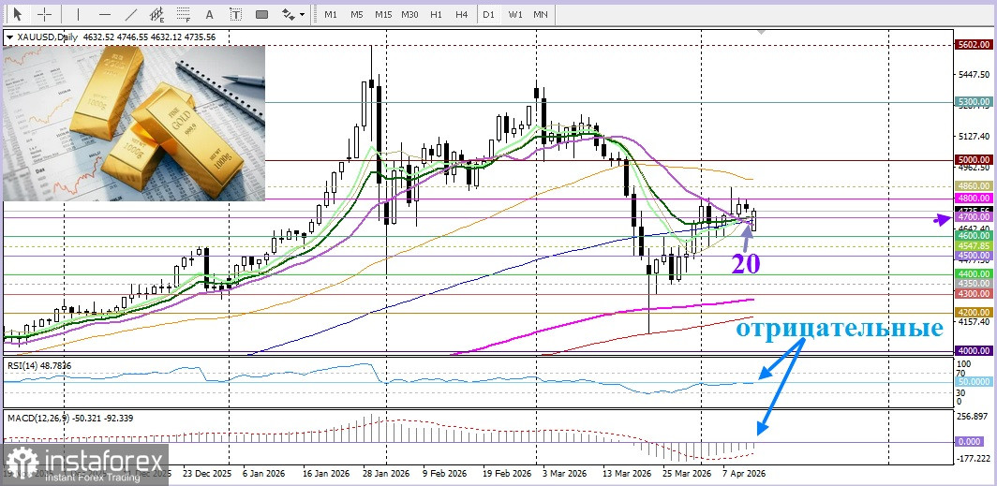
Task: Switch chart to M5 timeframe
Action: point(357,14)
